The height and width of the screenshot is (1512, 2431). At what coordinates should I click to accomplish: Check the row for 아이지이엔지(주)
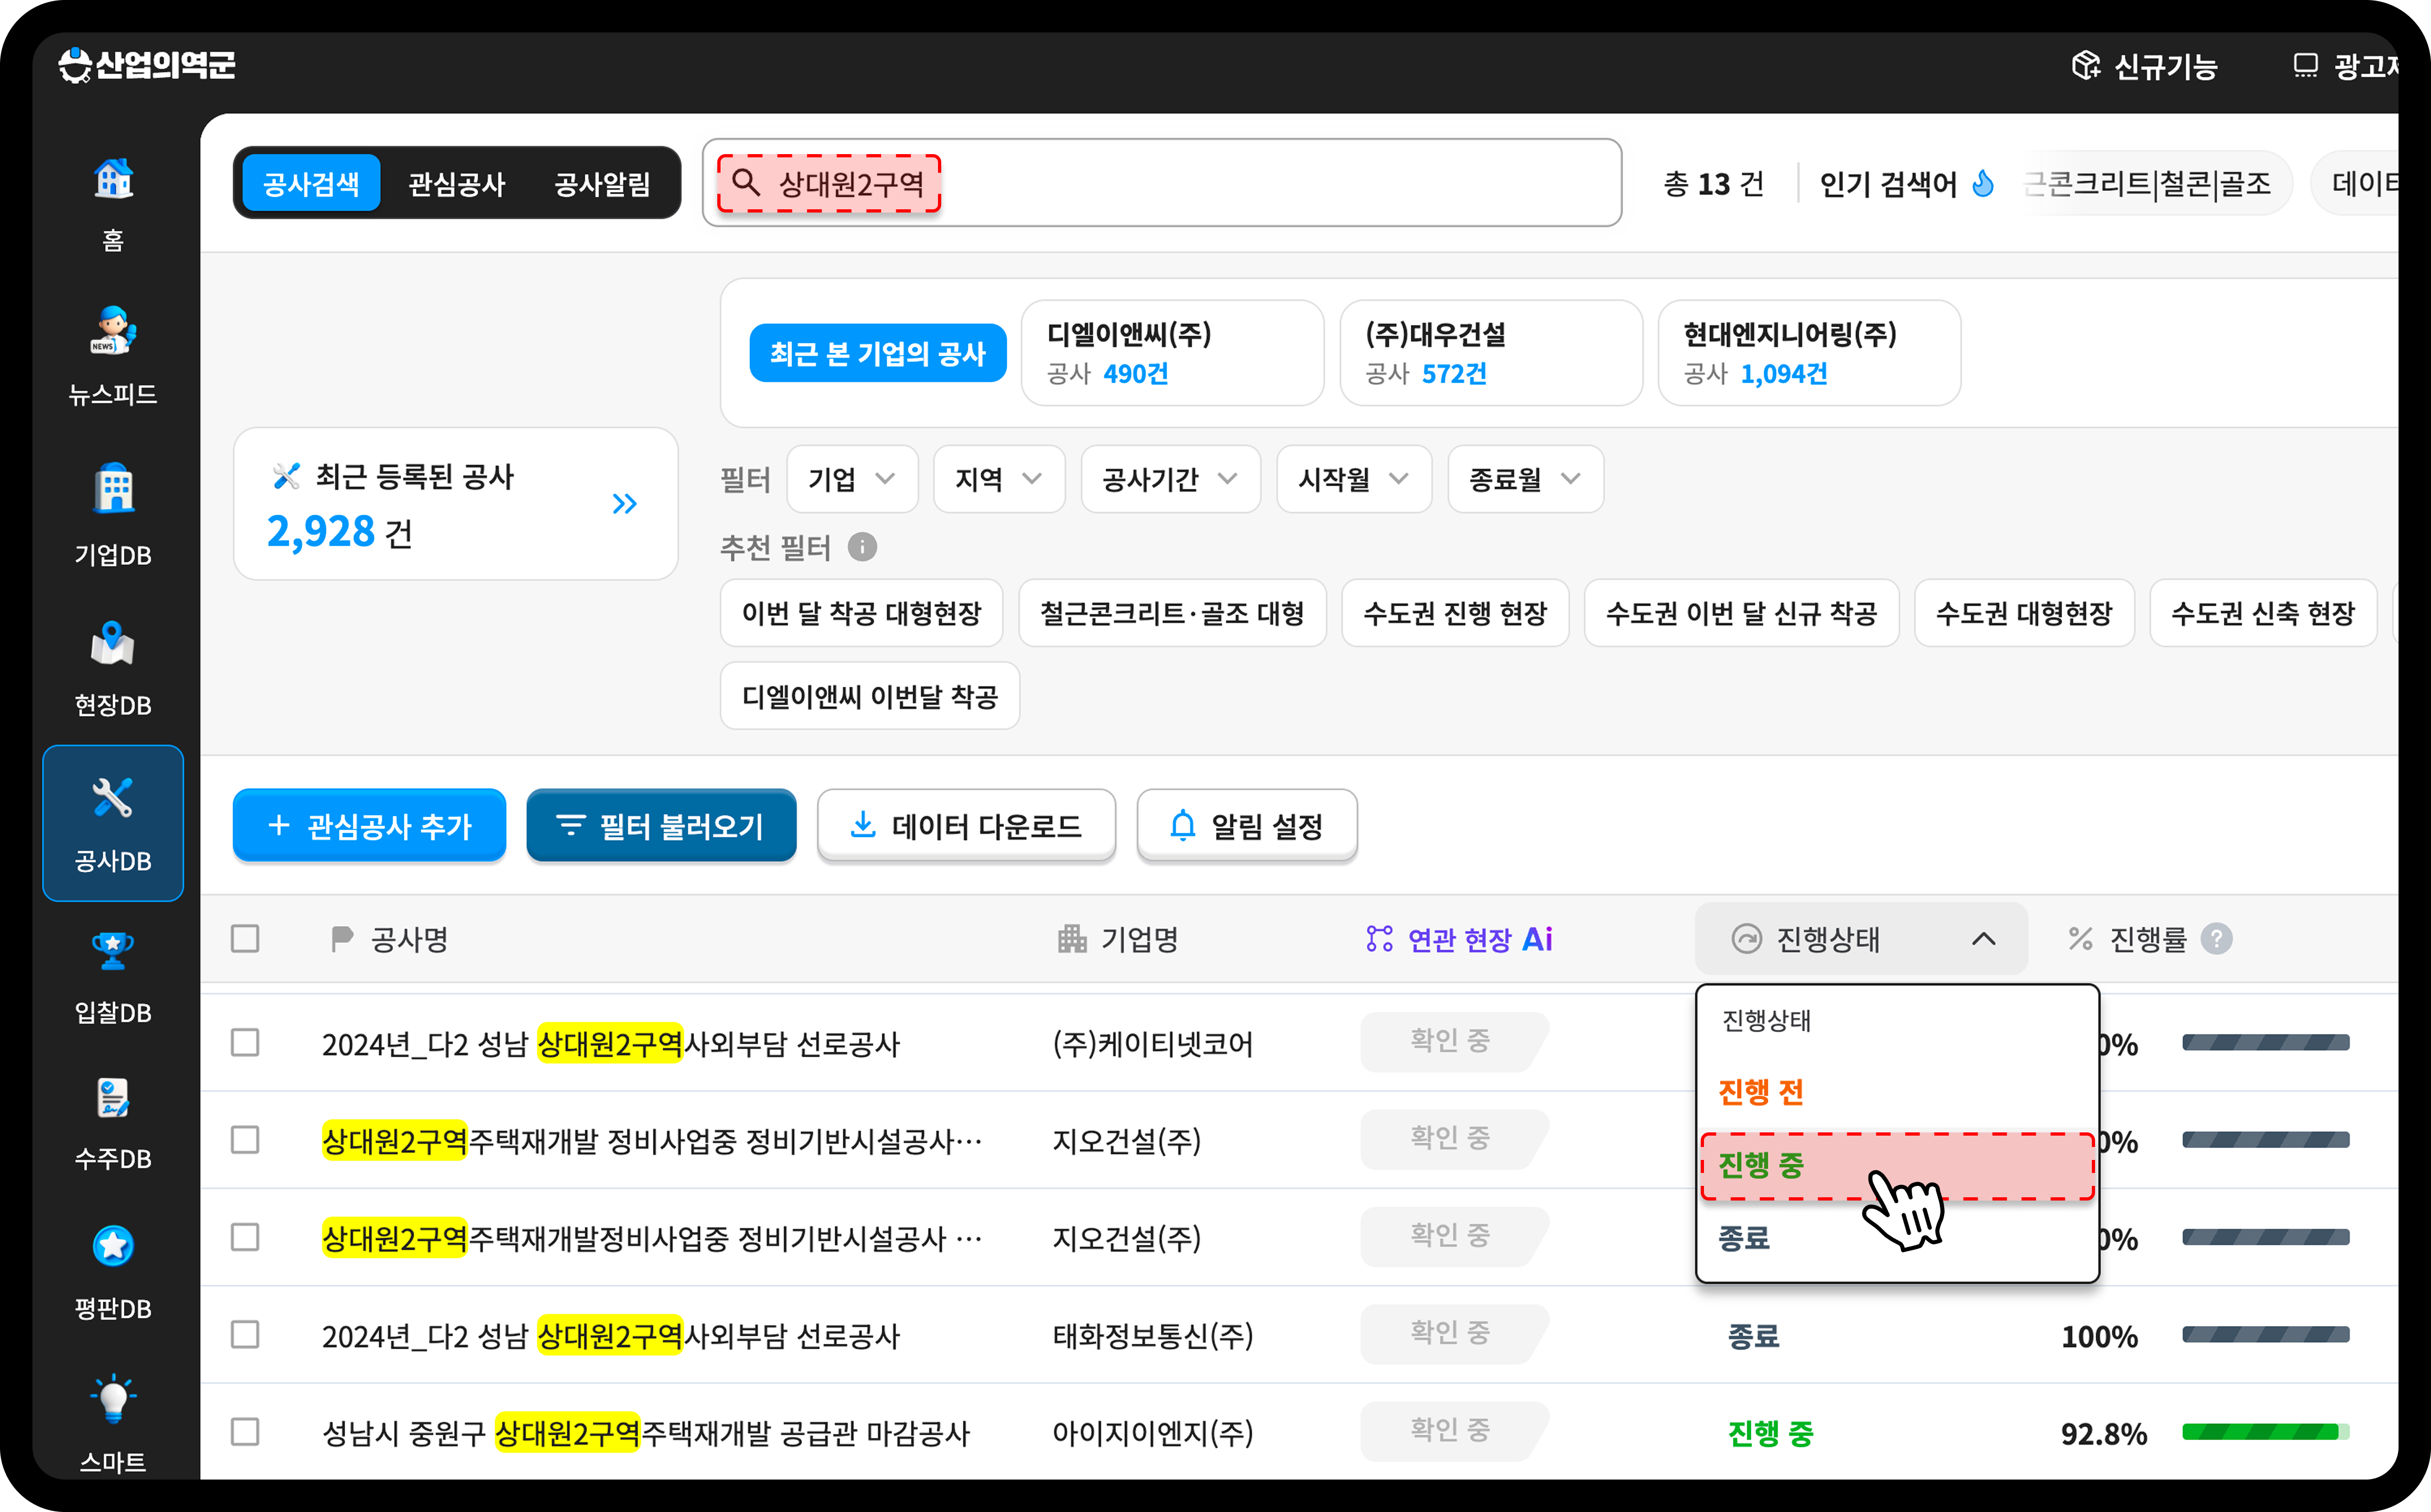[245, 1432]
